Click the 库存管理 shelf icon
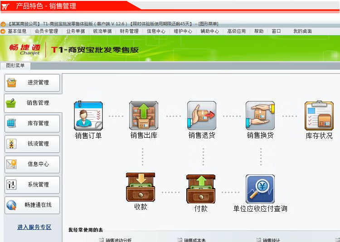Screen dimensions: 340x242 (x=11, y=123)
